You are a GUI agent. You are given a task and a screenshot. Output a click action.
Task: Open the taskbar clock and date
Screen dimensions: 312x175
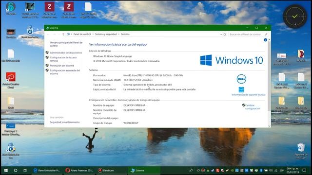point(292,170)
